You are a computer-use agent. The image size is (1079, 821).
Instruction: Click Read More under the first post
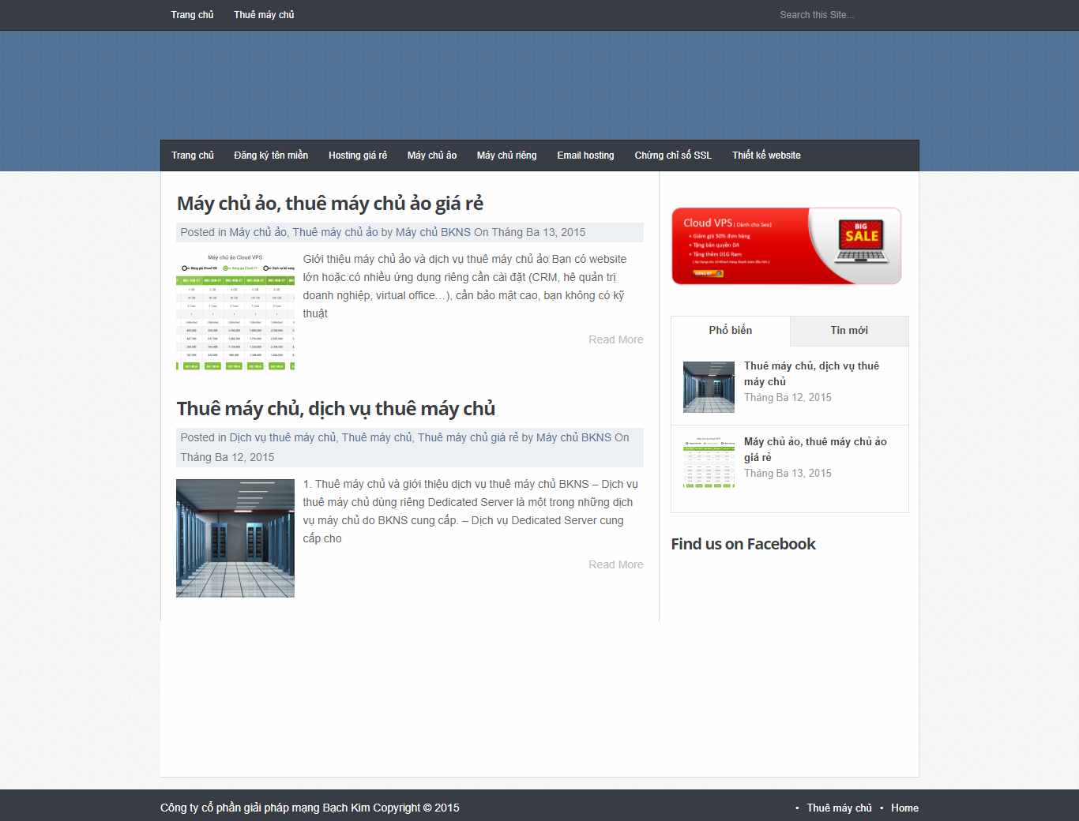click(615, 339)
